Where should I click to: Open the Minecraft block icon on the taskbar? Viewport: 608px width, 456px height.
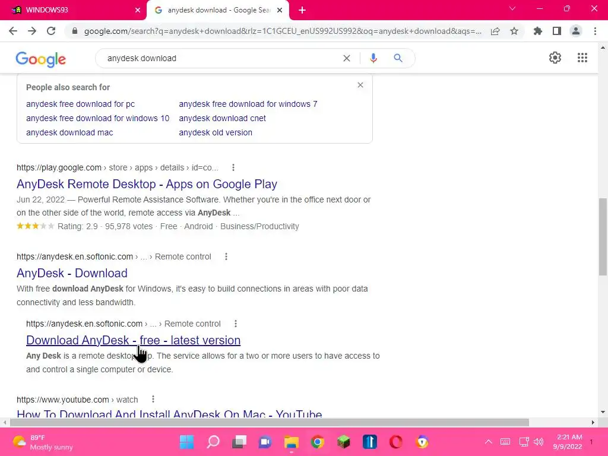pyautogui.click(x=344, y=442)
